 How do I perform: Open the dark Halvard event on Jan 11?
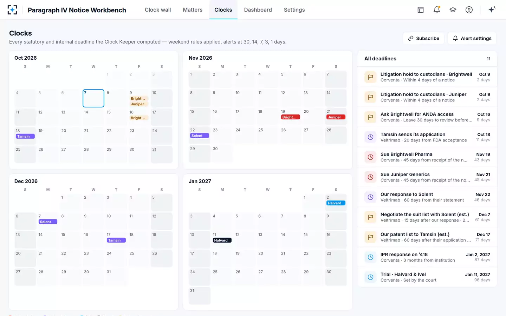(x=222, y=241)
